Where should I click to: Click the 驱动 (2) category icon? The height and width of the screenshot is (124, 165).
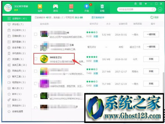(9, 100)
